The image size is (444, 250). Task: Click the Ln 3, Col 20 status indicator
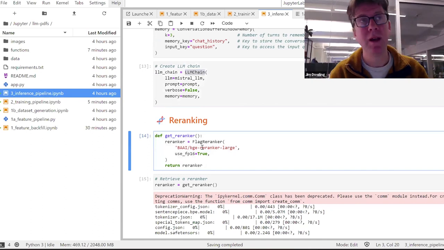387,244
